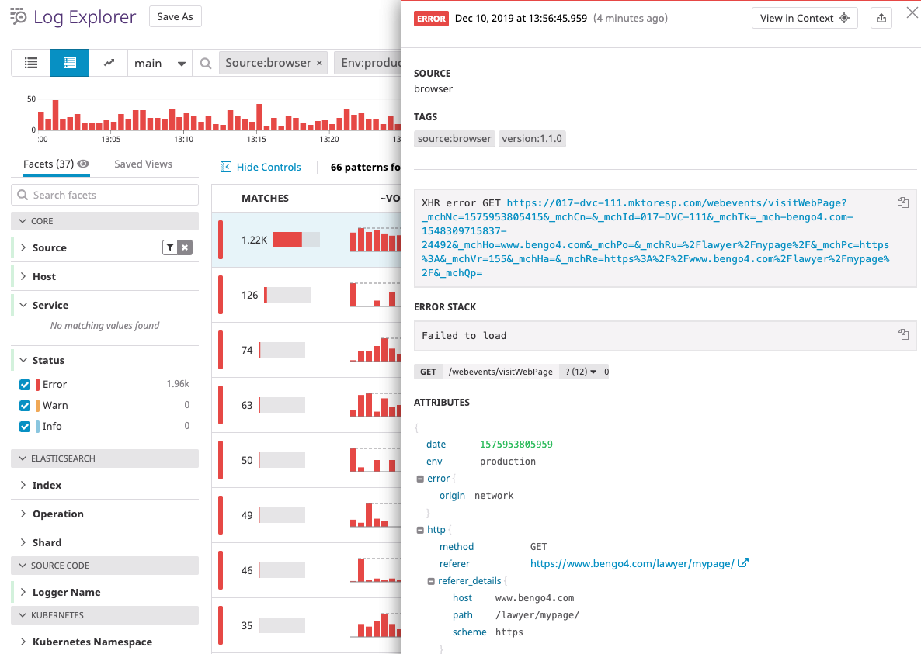The image size is (921, 654).
Task: Click the date value 1575953805959
Action: click(x=516, y=445)
